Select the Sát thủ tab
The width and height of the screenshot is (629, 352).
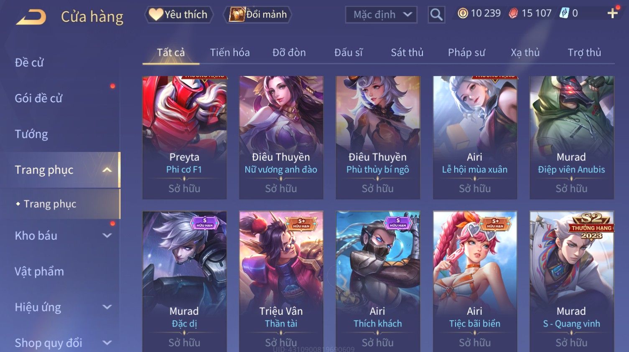(407, 53)
